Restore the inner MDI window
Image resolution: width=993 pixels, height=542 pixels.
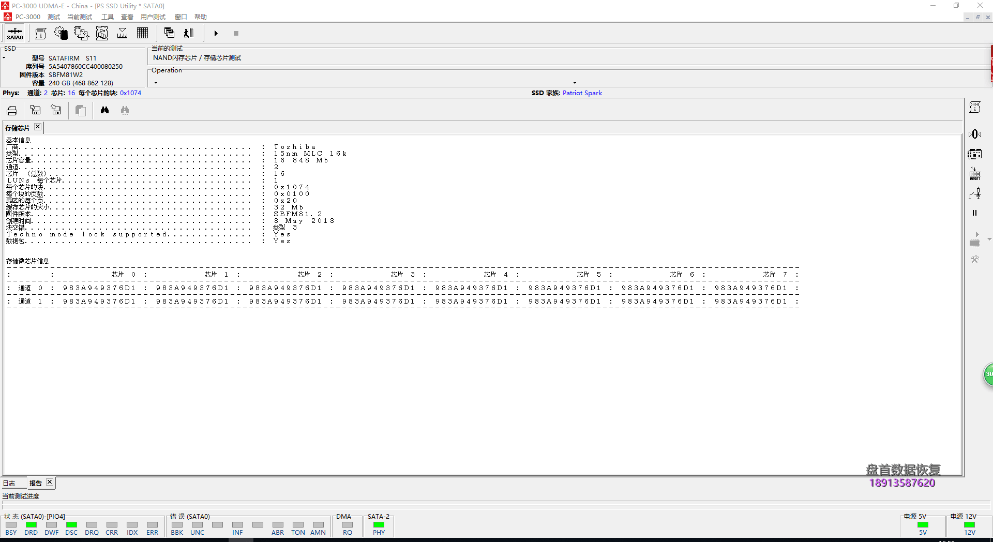[977, 17]
